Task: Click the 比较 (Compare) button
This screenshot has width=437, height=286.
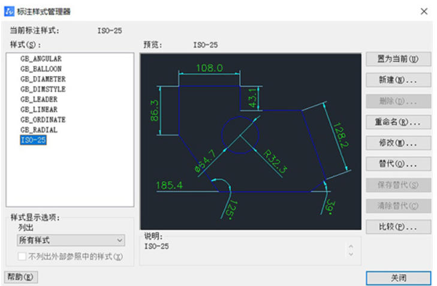Action: click(398, 227)
